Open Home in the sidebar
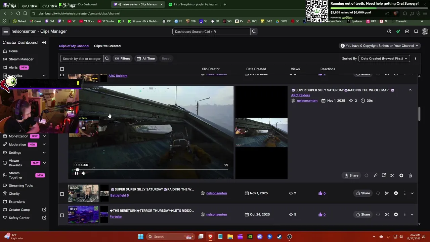Viewport: 430px width, 242px height. coord(13,51)
